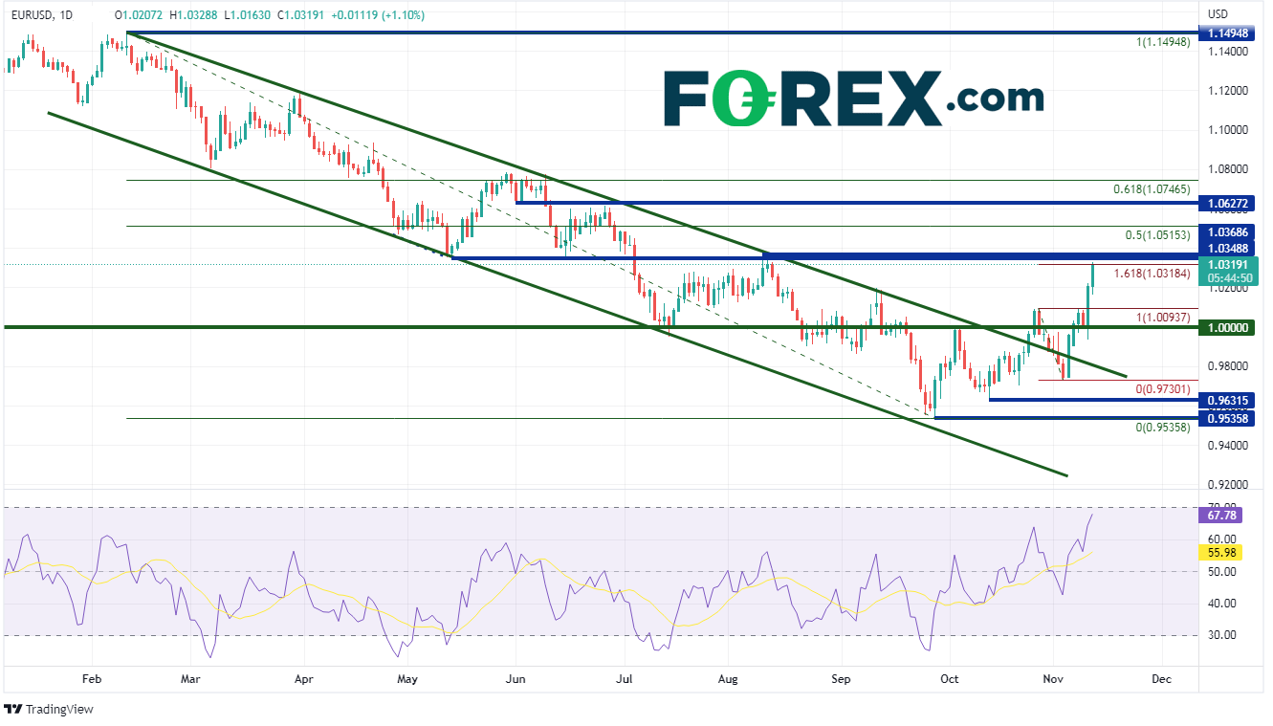Select the 1.618(1.03184) Fibonacci extension label
The height and width of the screenshot is (726, 1273).
[x=1152, y=274]
